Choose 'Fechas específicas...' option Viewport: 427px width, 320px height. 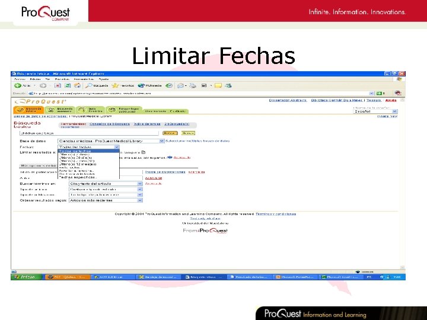pyautogui.click(x=89, y=177)
